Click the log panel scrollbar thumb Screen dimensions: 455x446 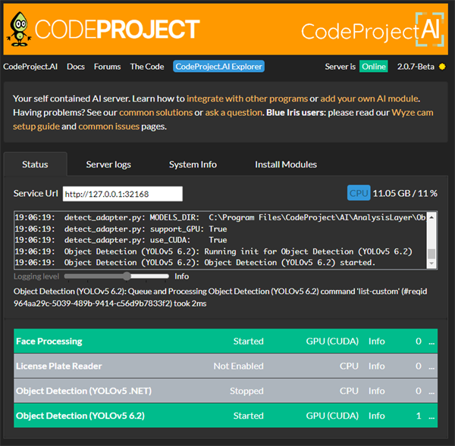431,254
